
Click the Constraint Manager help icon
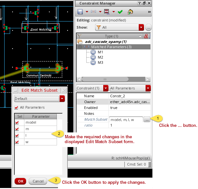point(139,3)
